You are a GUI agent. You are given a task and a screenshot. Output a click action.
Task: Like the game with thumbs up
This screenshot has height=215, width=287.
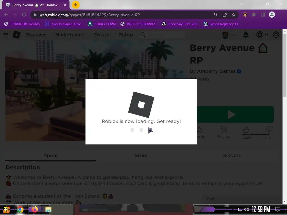[x=246, y=130]
